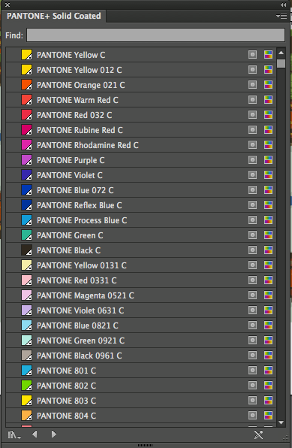This screenshot has height=448, width=292.
Task: Select the PANTONE Rubine Red C row
Action: click(x=140, y=130)
